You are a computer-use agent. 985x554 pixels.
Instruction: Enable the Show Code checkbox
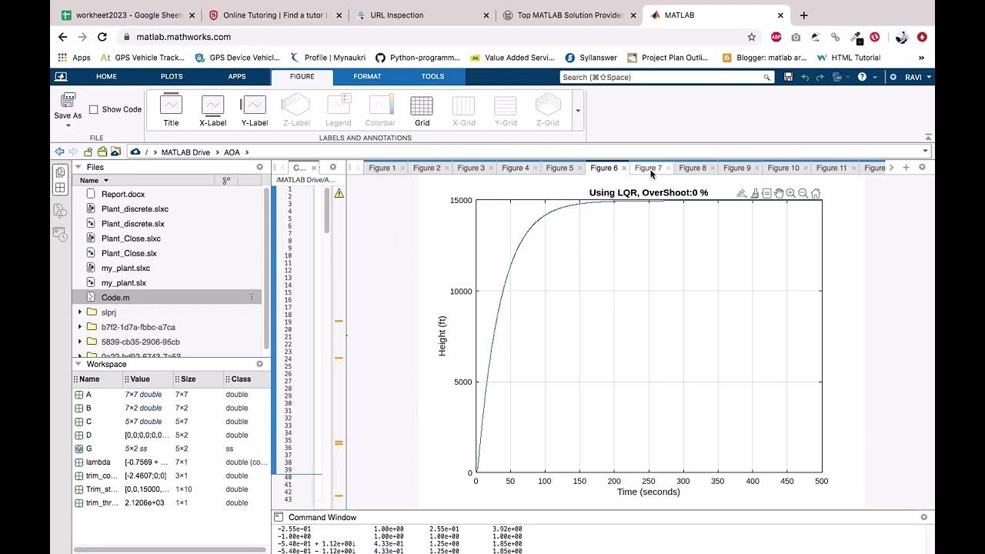click(94, 109)
